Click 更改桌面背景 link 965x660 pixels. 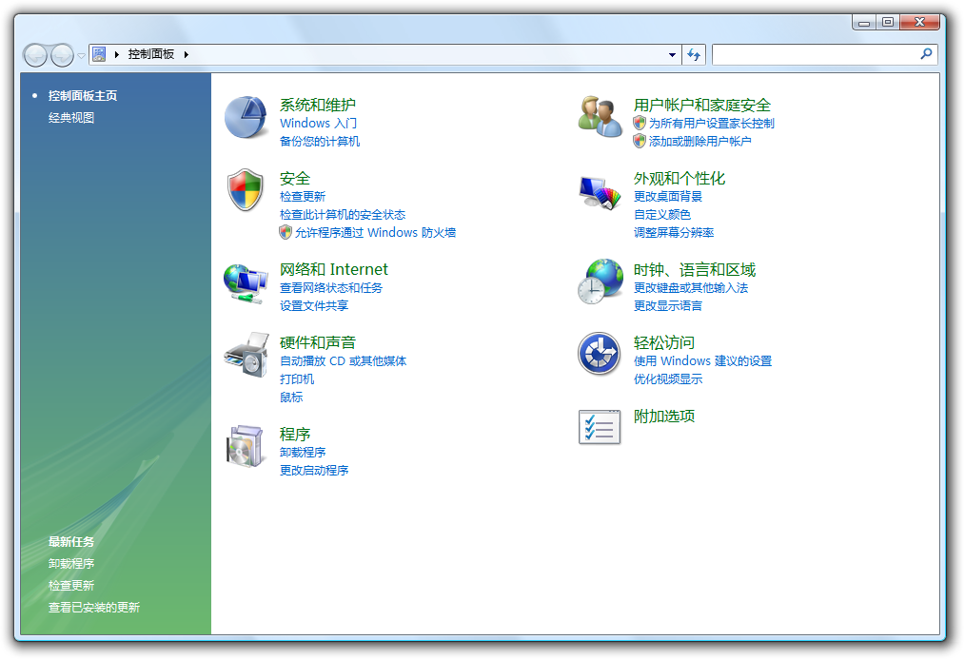[x=668, y=196]
